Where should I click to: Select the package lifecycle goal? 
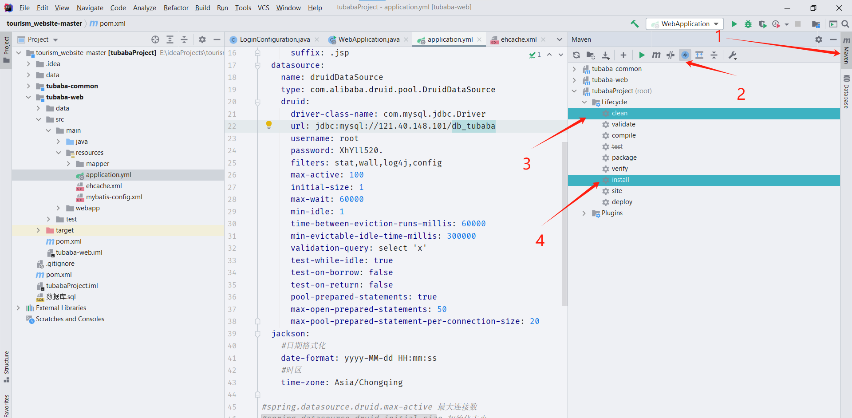(624, 158)
